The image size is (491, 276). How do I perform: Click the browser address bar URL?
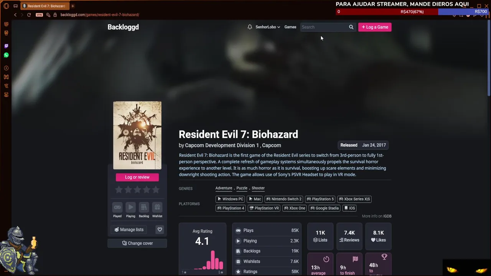coord(100,15)
